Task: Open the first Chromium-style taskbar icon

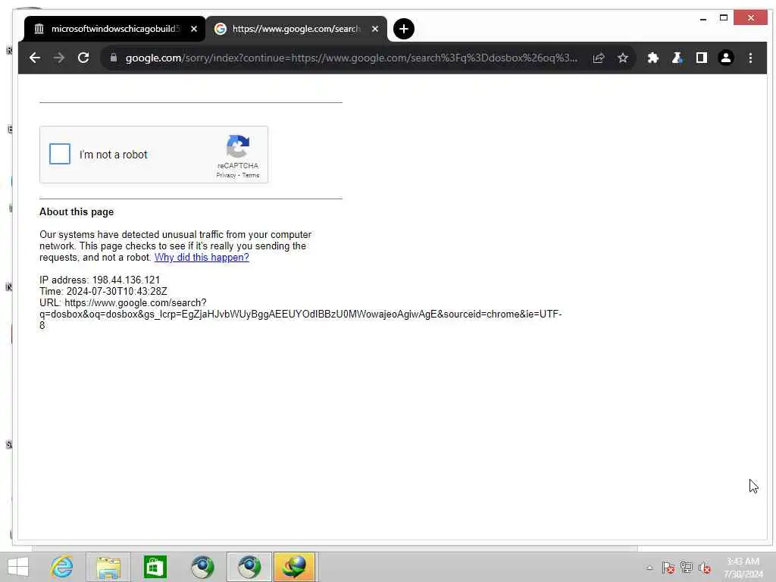Action: click(202, 567)
